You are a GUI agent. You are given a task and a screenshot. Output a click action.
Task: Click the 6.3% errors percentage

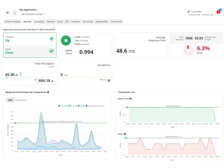click(x=203, y=48)
